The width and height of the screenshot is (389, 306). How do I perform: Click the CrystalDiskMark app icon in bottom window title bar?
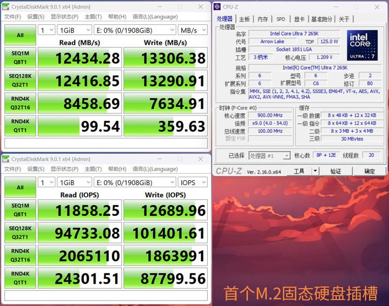(5, 159)
